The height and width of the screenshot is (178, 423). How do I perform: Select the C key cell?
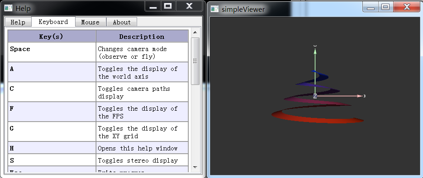(52, 92)
